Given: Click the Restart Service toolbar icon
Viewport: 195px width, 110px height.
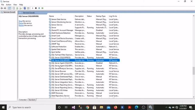Looking at the screenshot, I should coord(43,8).
